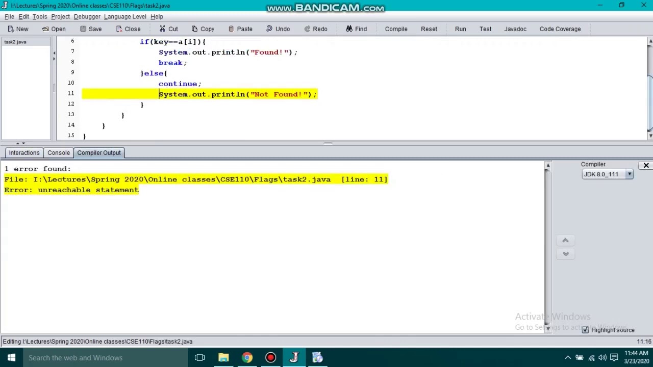Reset the interactions with the Reset button
This screenshot has width=653, height=367.
[x=429, y=29]
